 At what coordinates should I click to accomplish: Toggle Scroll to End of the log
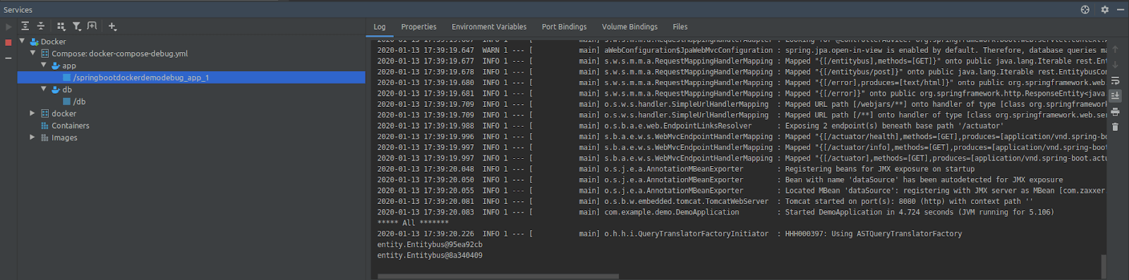(1115, 96)
